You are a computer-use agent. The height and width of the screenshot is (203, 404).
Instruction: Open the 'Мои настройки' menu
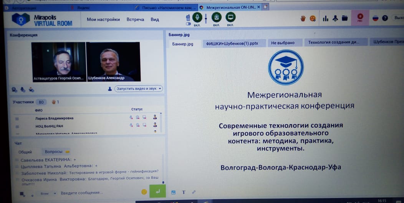(103, 20)
